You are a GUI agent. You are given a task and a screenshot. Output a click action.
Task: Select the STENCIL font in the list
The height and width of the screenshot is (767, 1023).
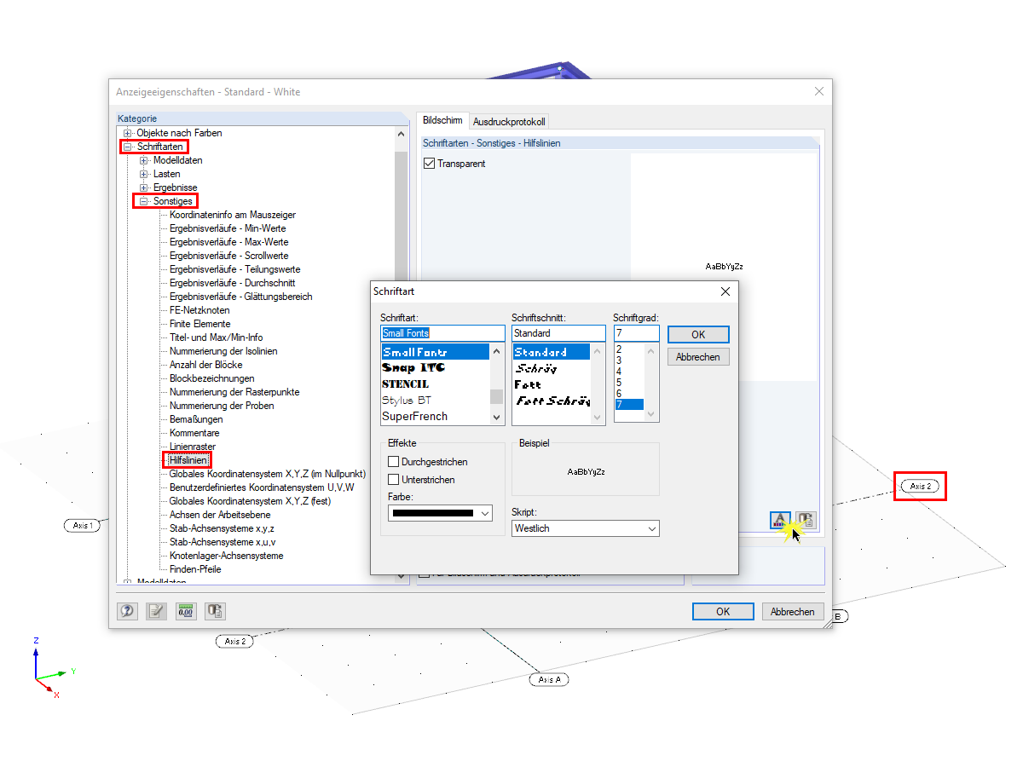[x=406, y=384]
